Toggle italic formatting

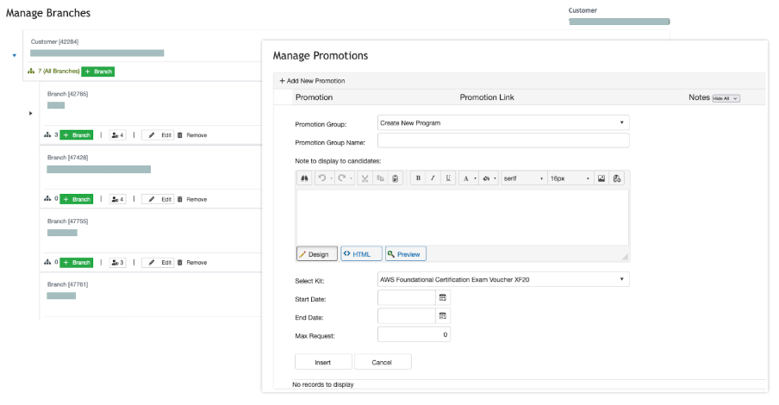pyautogui.click(x=433, y=178)
